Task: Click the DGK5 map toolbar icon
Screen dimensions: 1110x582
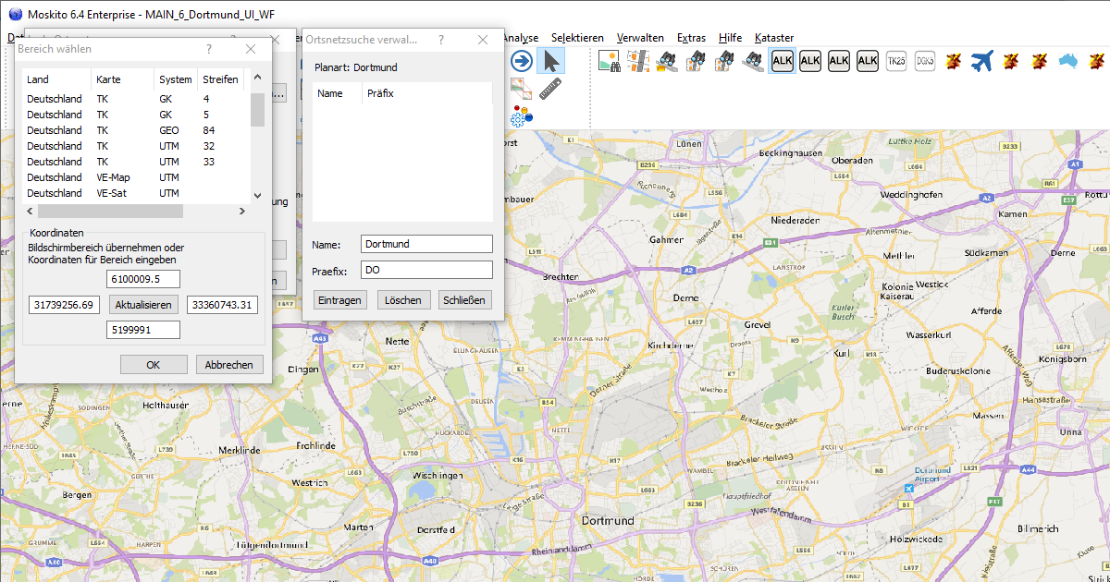Action: (x=924, y=62)
